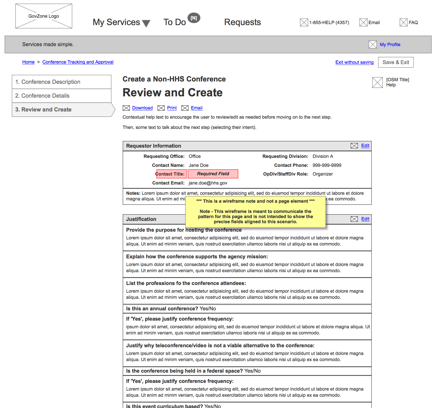This screenshot has height=408, width=436.
Task: Click the Division A value
Action: click(323, 156)
